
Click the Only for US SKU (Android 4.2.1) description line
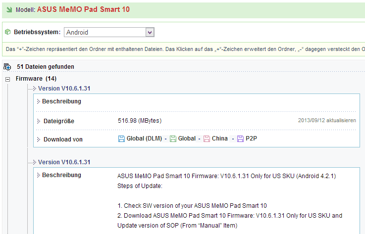pos(226,176)
